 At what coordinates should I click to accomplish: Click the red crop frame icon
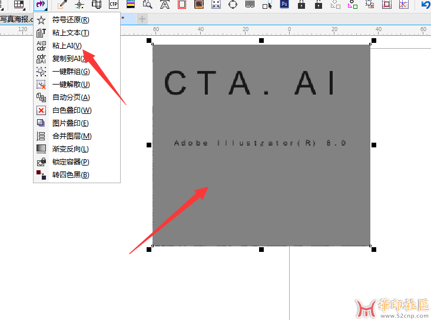[386, 4]
